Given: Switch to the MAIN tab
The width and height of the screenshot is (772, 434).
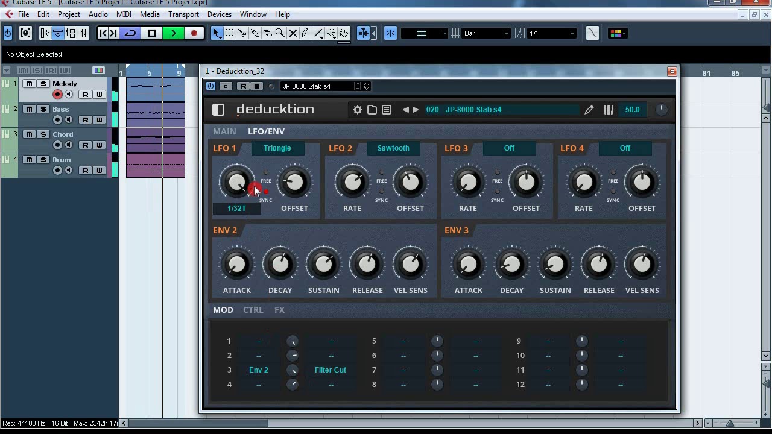Looking at the screenshot, I should 224,131.
